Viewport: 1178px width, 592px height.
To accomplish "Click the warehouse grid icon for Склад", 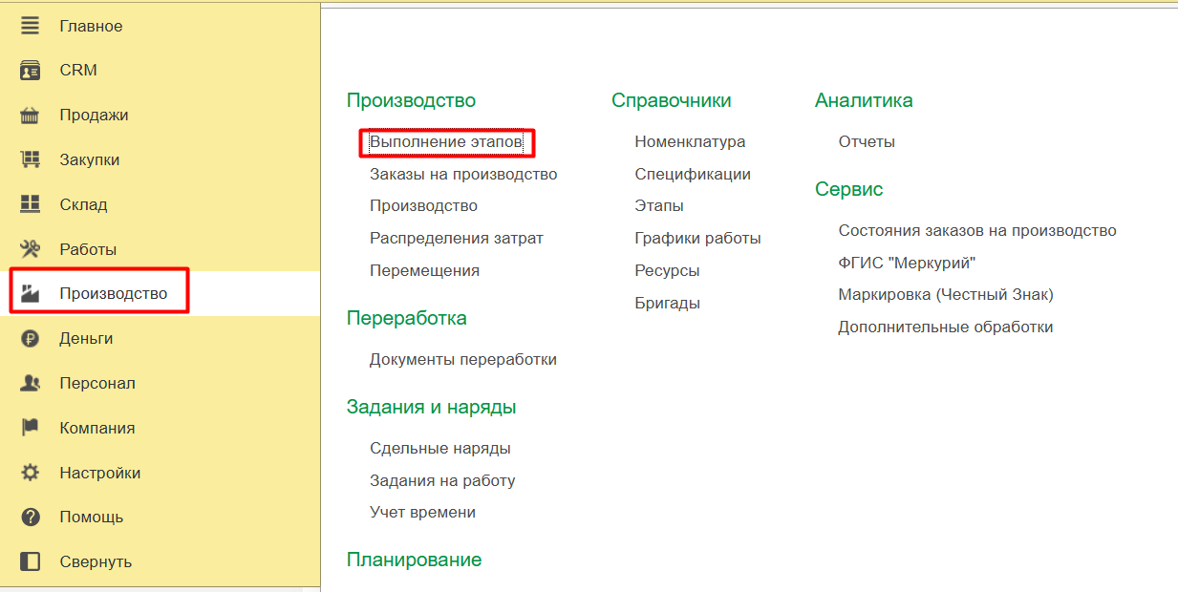I will (x=31, y=204).
